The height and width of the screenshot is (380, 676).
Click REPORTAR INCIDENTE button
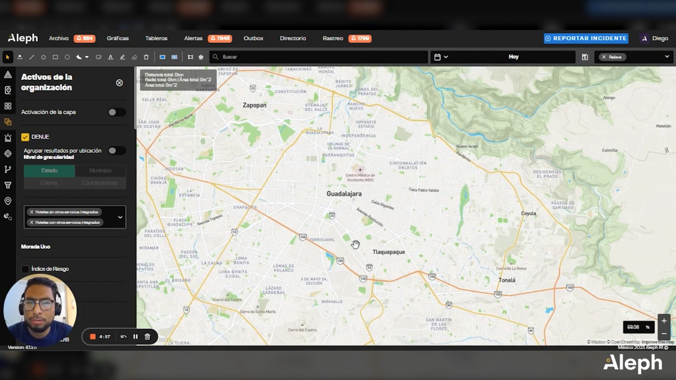click(586, 38)
